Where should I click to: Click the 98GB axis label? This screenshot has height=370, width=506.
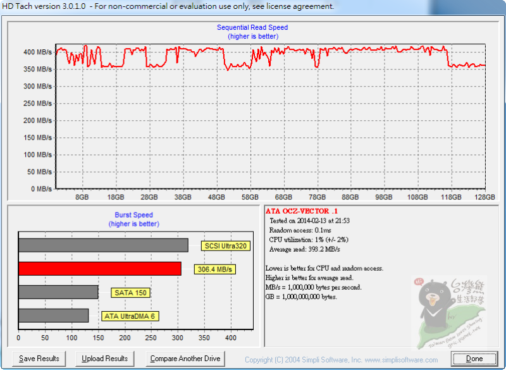384,197
